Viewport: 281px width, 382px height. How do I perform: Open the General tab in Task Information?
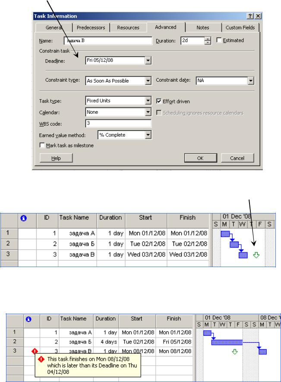(x=54, y=28)
